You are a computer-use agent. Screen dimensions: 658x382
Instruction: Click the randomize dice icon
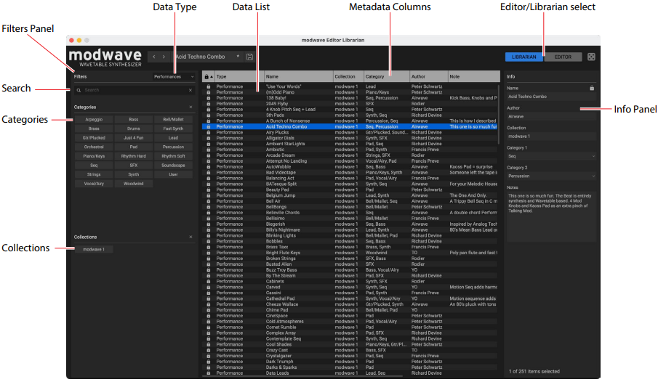pos(591,57)
